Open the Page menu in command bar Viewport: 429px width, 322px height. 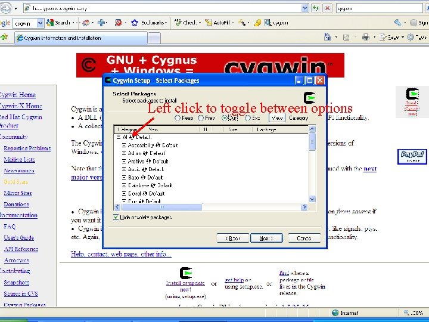pyautogui.click(x=391, y=37)
